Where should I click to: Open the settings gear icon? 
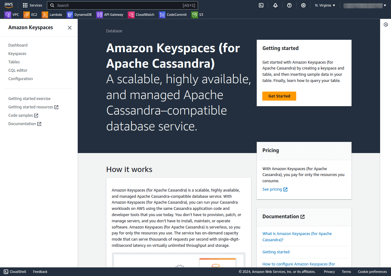click(x=303, y=5)
